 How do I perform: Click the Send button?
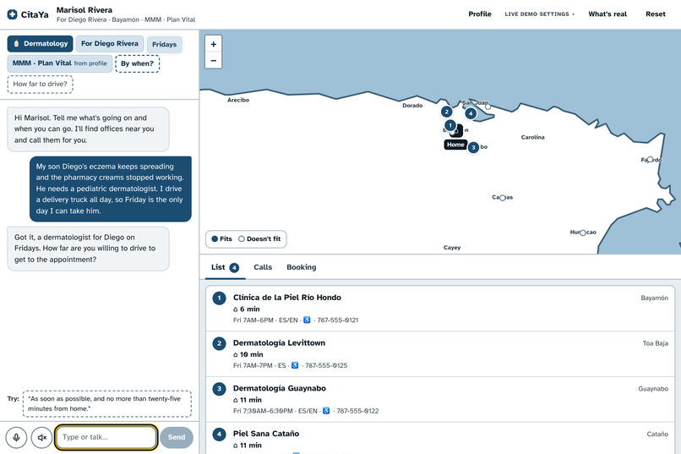point(177,437)
